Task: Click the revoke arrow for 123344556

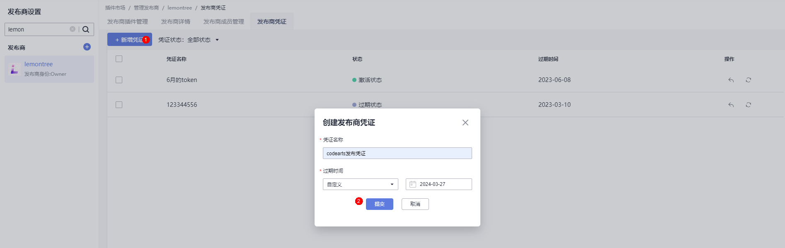Action: (x=731, y=105)
